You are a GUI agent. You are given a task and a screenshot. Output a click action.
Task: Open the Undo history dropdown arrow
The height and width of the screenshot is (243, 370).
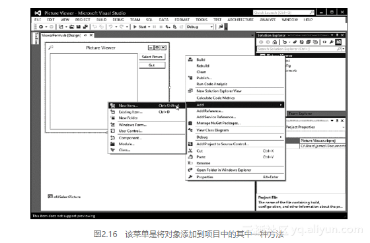click(x=116, y=27)
